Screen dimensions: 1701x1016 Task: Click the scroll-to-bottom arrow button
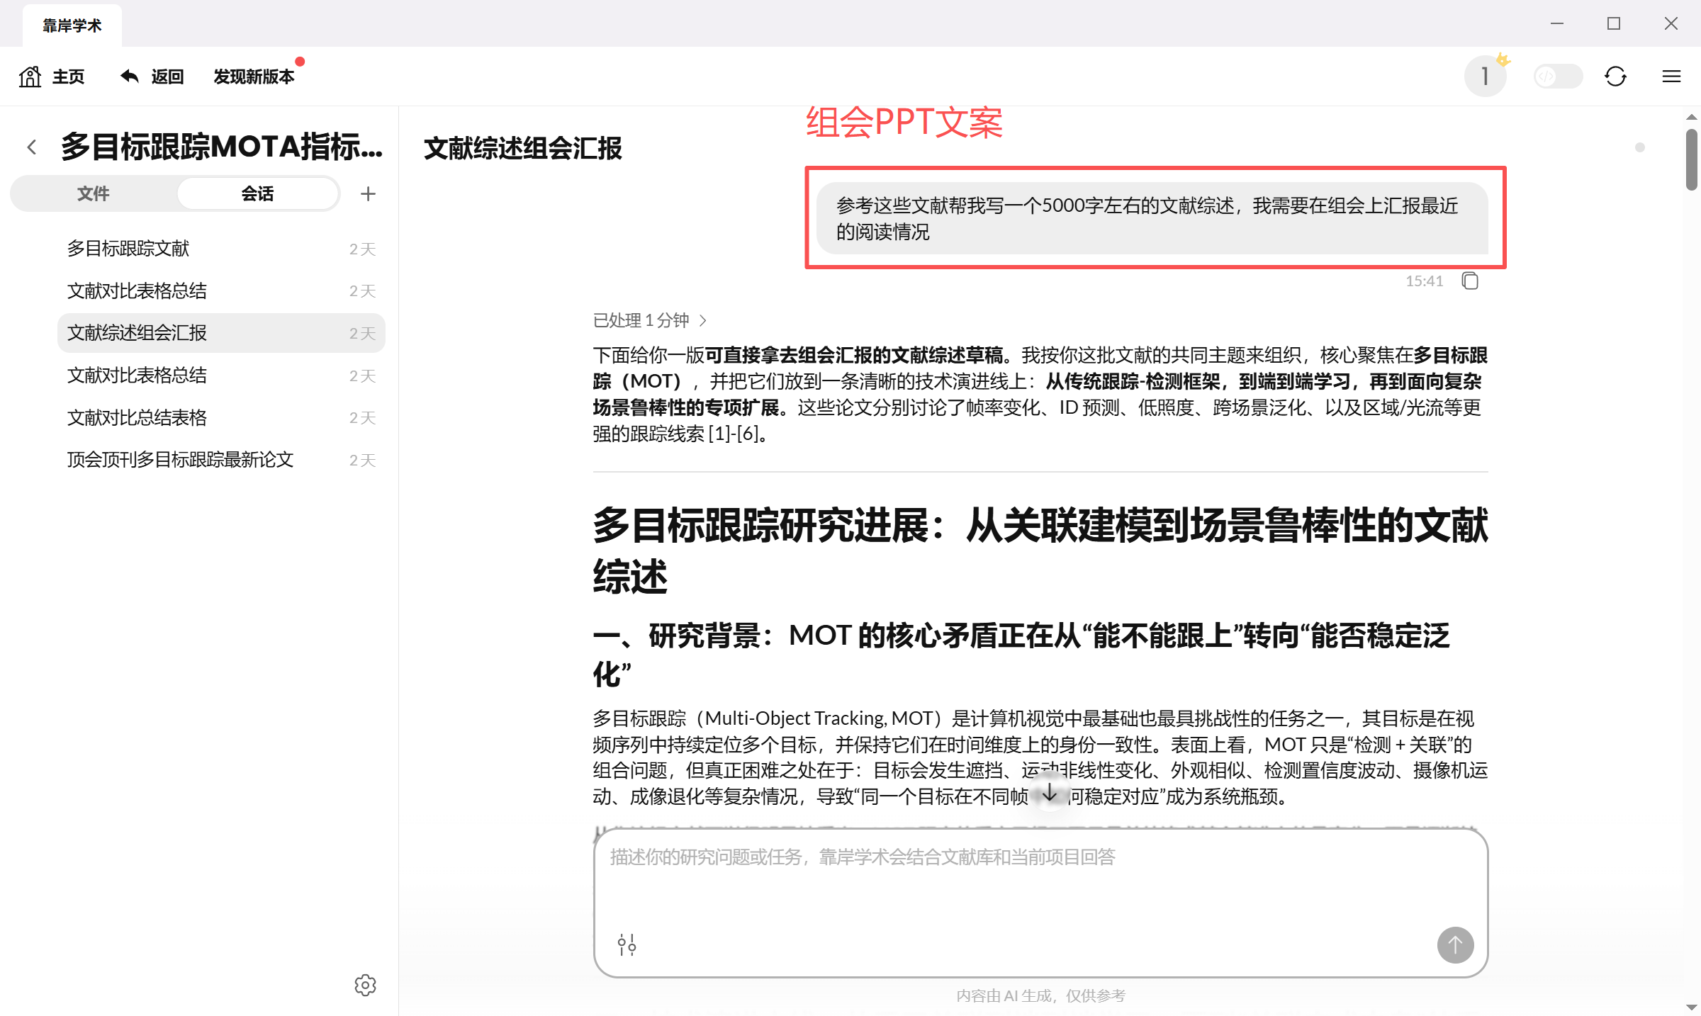coord(1050,792)
